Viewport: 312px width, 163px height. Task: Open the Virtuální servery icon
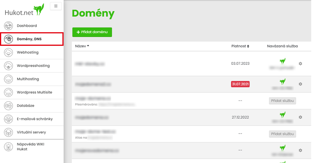[x=8, y=132]
